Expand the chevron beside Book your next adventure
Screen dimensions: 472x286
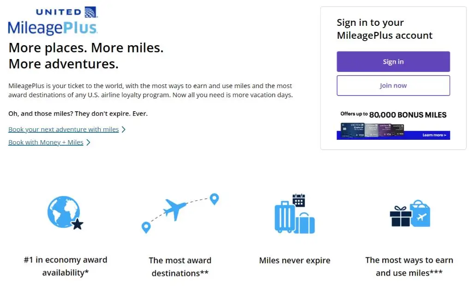pyautogui.click(x=123, y=130)
